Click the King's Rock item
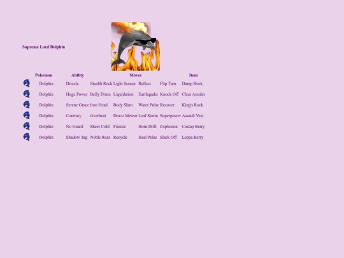The height and width of the screenshot is (258, 344). pos(192,105)
